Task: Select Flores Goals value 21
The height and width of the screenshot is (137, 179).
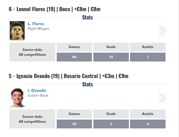Action: 111,57
